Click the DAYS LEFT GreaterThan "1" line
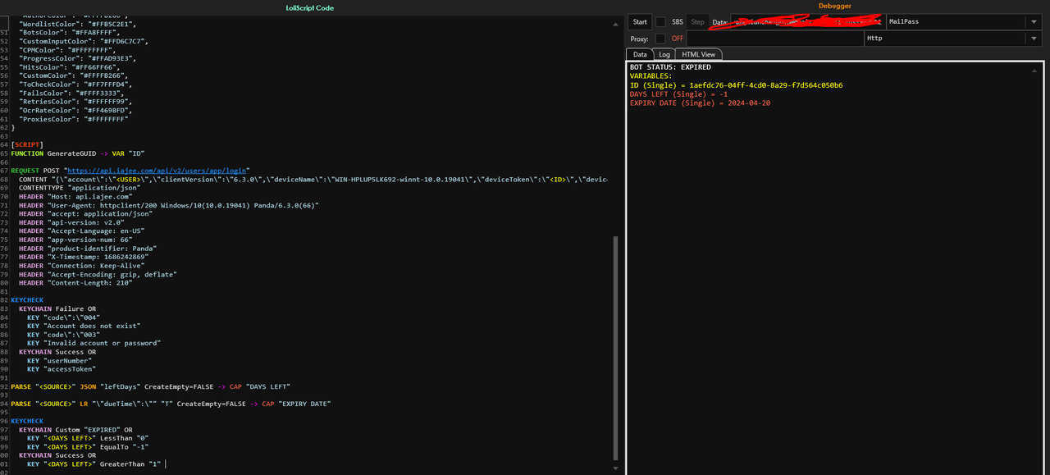The height and width of the screenshot is (475, 1050). click(x=94, y=464)
